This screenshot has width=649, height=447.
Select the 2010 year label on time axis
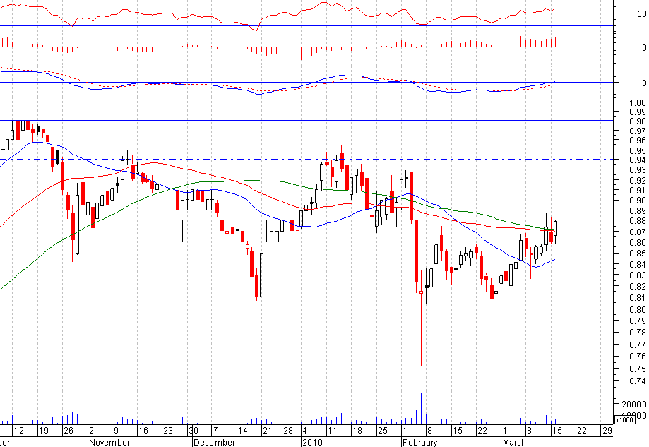coord(312,442)
